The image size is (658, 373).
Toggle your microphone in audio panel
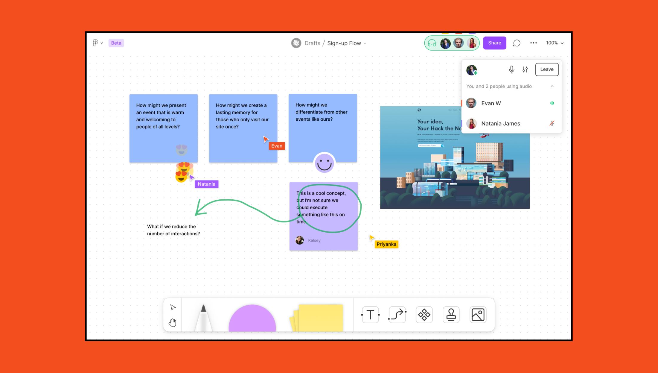pyautogui.click(x=512, y=69)
